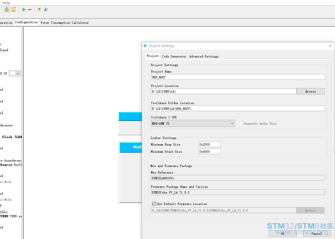Click the Multimedia block header in background
Screen dimensions: 335x239
point(131,147)
